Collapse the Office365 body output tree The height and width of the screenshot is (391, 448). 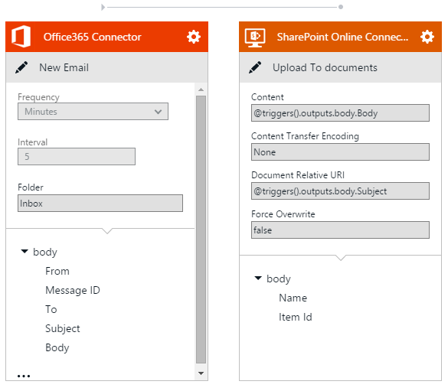tap(25, 252)
